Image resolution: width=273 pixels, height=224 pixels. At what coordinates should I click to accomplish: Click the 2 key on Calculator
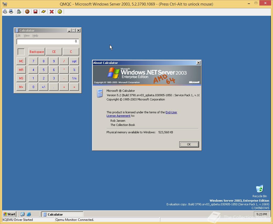coord(44,78)
